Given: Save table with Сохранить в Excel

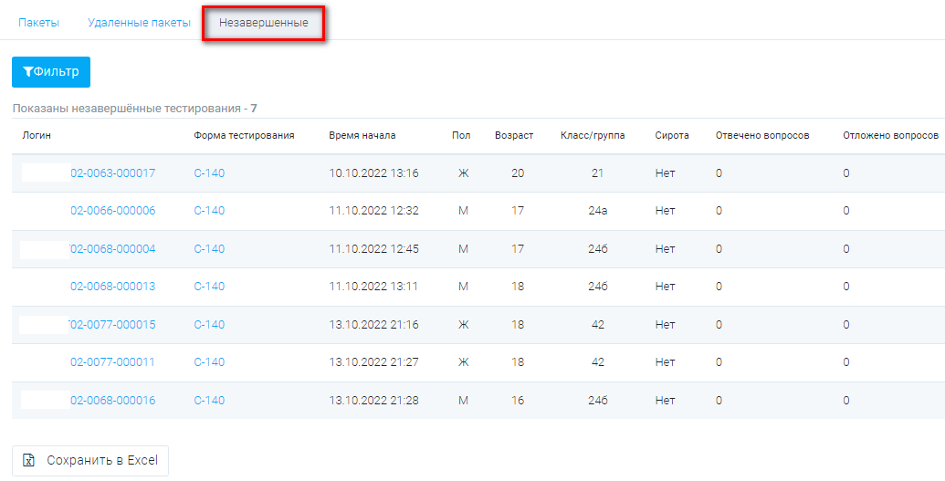Looking at the screenshot, I should pos(90,461).
